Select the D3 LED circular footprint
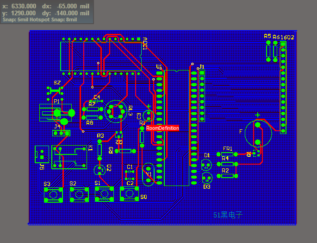 point(207,178)
